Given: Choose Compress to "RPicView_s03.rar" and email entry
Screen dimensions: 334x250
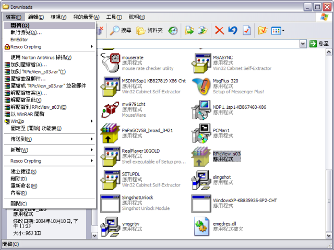Looking at the screenshot, I should 50,86.
